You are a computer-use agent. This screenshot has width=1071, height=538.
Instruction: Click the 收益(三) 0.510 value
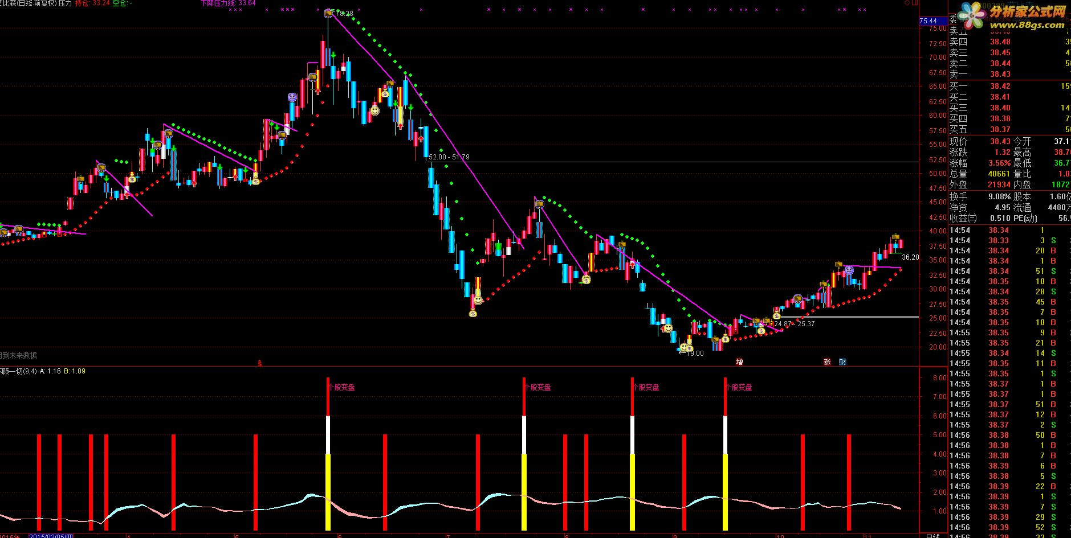coord(1000,218)
